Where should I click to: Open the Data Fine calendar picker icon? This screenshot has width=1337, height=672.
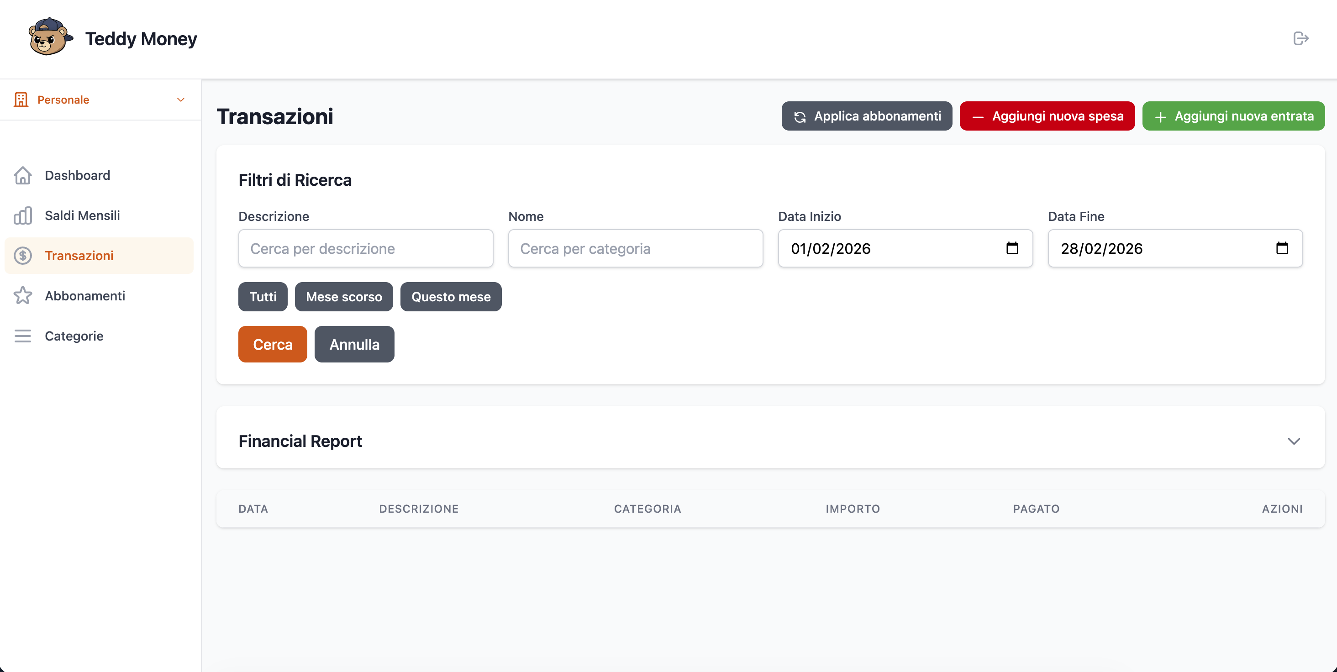[x=1281, y=248]
